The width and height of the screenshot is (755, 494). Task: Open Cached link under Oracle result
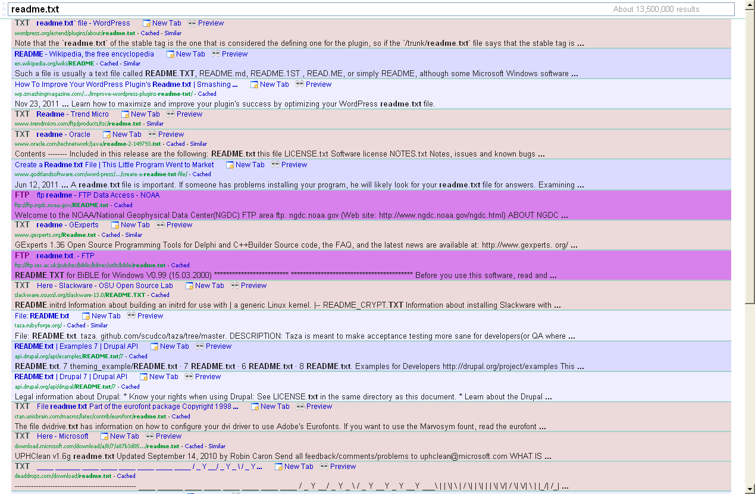(x=176, y=144)
